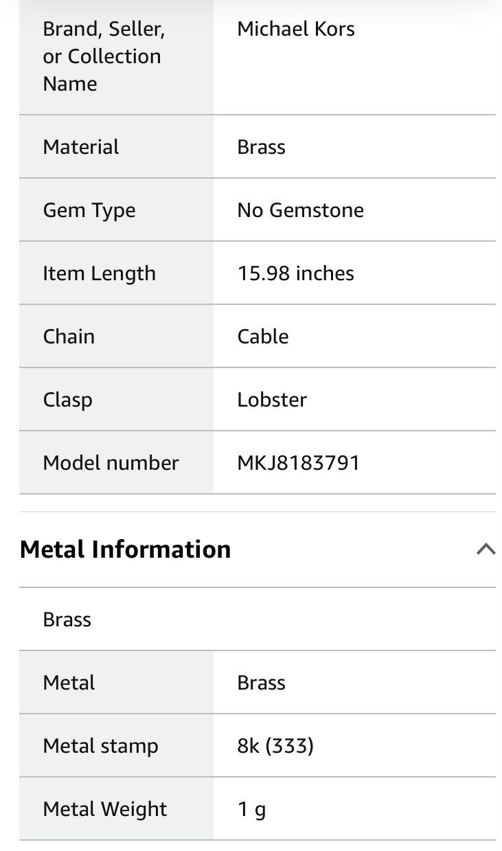This screenshot has width=502, height=851.
Task: Select the Brass material value
Action: [261, 147]
